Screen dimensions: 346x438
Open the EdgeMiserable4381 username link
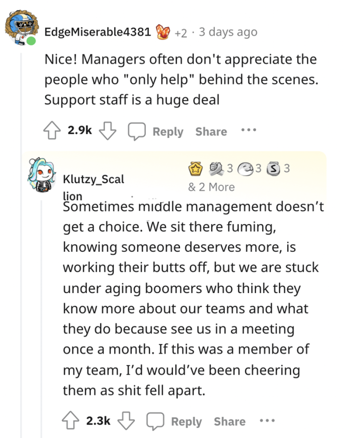(97, 32)
